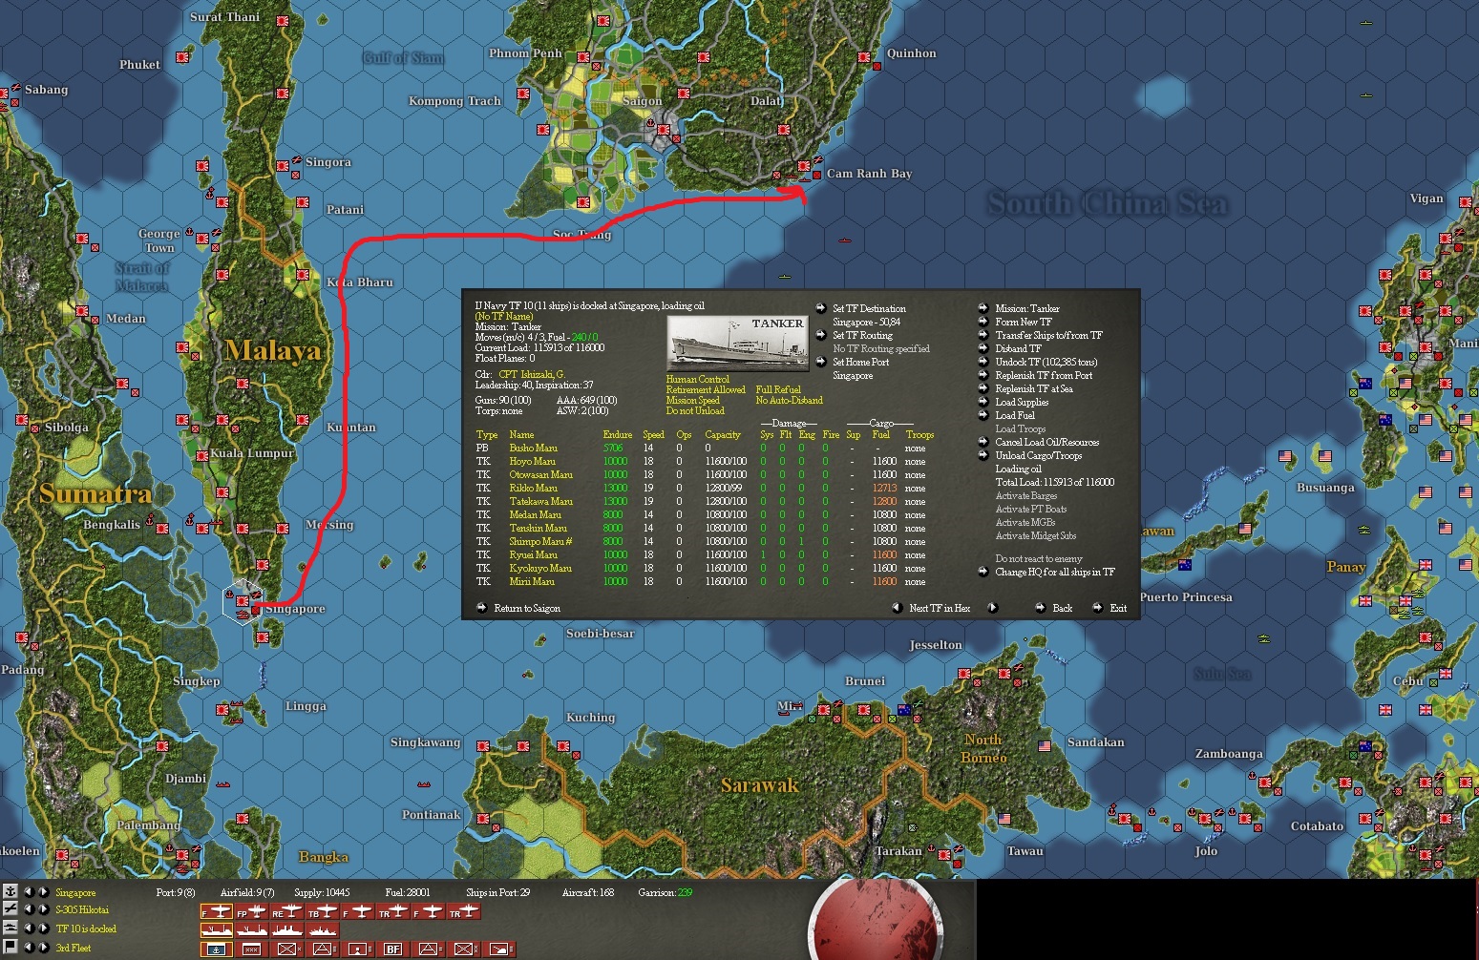Viewport: 1479px width, 960px height.
Task: Toggle the Human Control setting
Action: coord(698,379)
